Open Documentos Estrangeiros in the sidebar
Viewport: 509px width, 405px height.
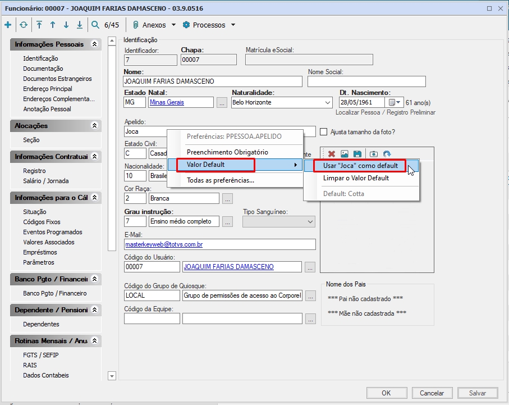click(57, 79)
